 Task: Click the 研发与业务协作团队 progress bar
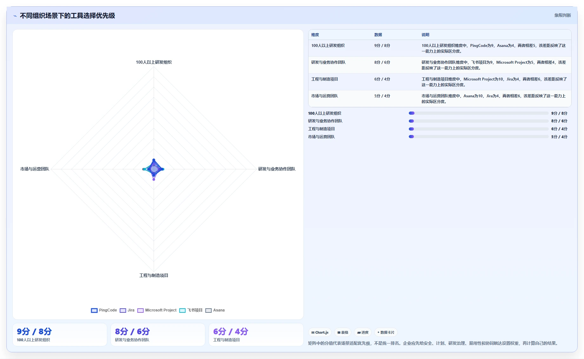(479, 121)
